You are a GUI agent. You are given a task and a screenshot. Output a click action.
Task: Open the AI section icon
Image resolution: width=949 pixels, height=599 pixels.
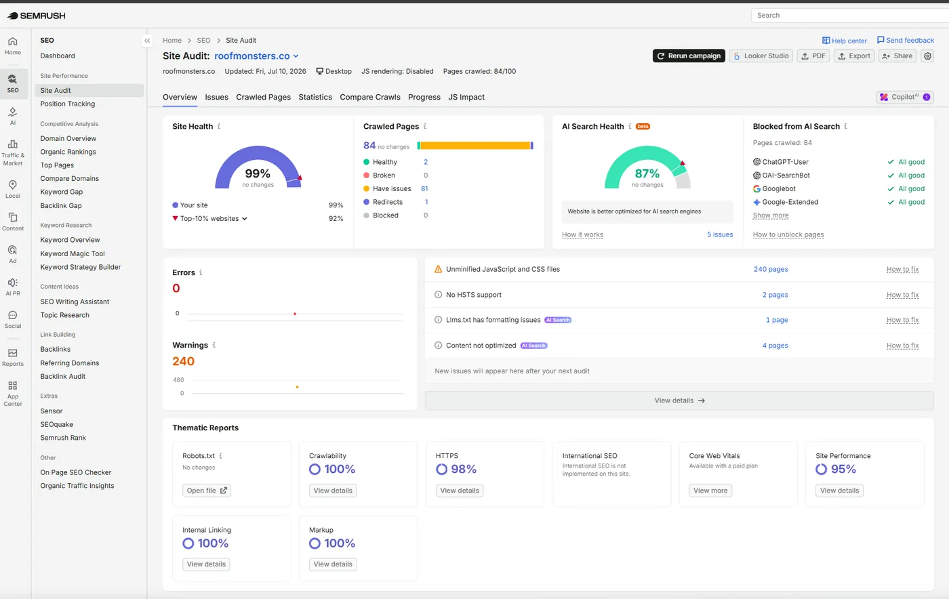(13, 116)
